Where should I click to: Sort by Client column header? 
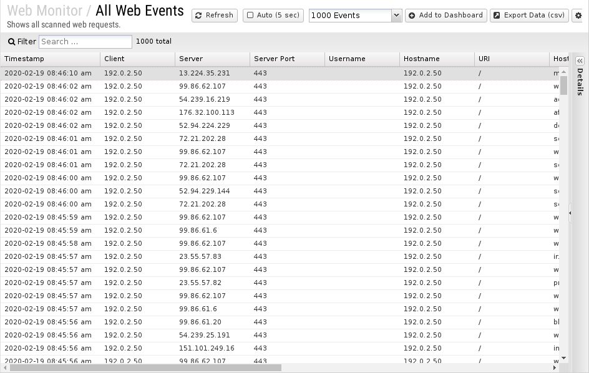(x=137, y=59)
